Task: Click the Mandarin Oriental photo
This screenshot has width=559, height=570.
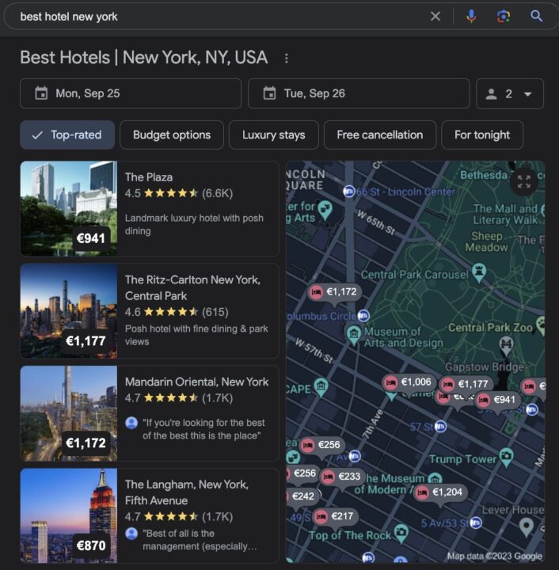Action: coord(69,413)
